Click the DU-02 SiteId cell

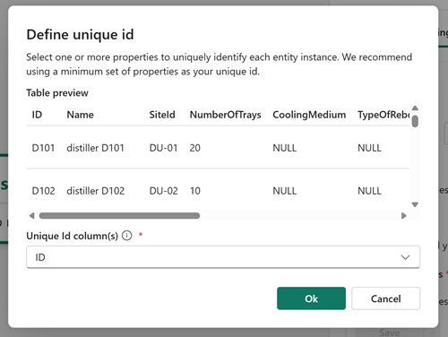pos(164,191)
